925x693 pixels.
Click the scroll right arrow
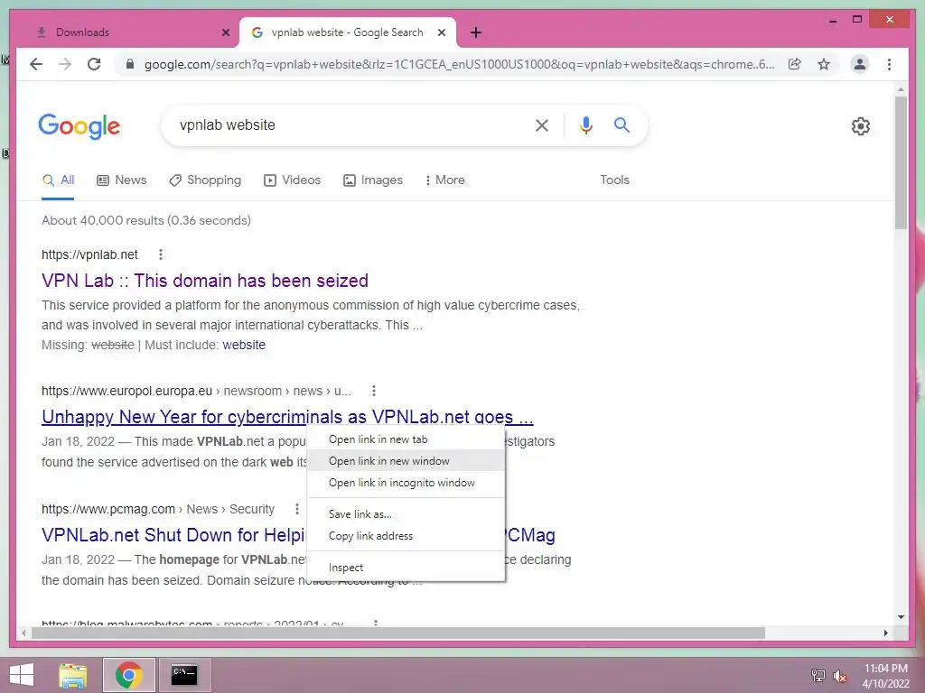point(885,633)
